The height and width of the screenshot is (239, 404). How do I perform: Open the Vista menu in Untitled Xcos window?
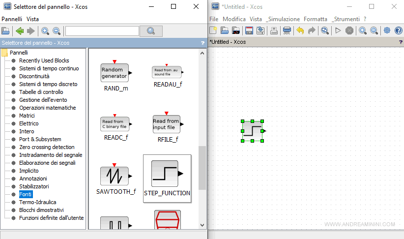256,19
